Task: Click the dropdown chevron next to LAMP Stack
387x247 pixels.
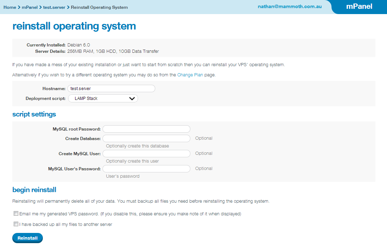Action: [132, 98]
